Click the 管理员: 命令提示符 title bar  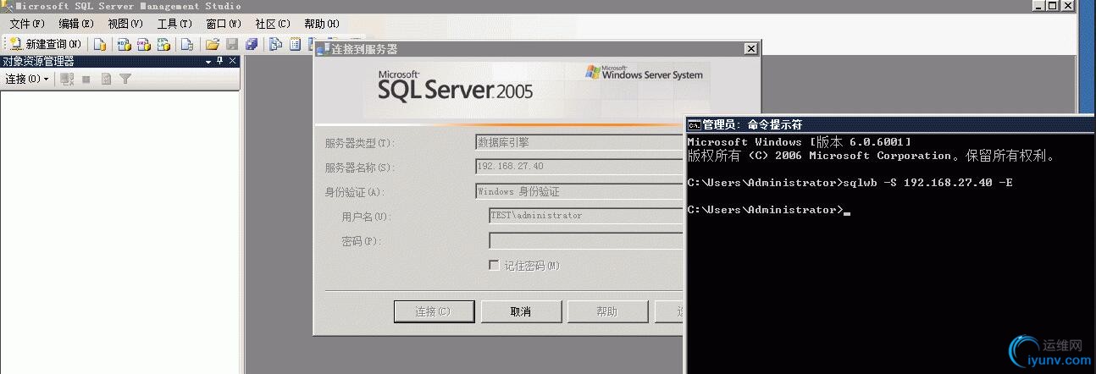pyautogui.click(x=889, y=124)
